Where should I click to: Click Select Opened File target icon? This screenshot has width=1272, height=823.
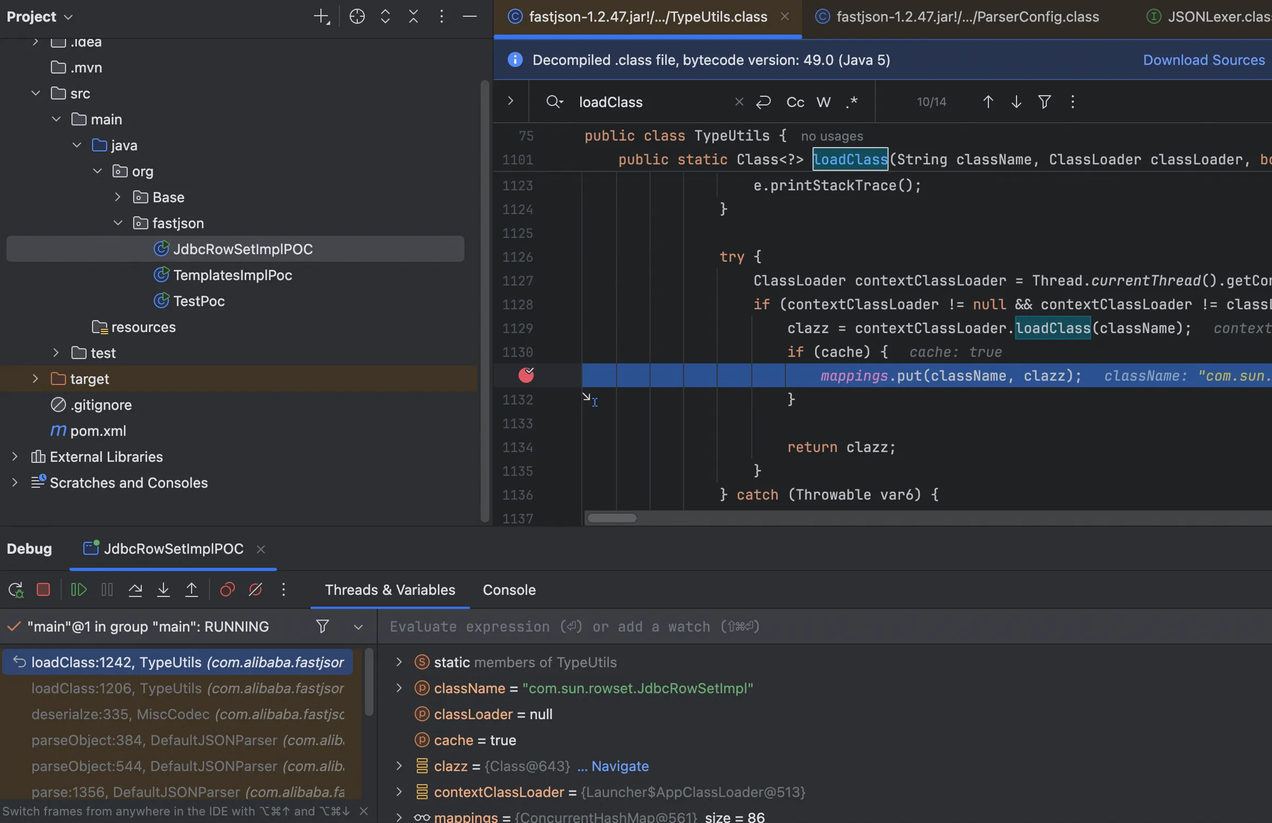(x=357, y=17)
